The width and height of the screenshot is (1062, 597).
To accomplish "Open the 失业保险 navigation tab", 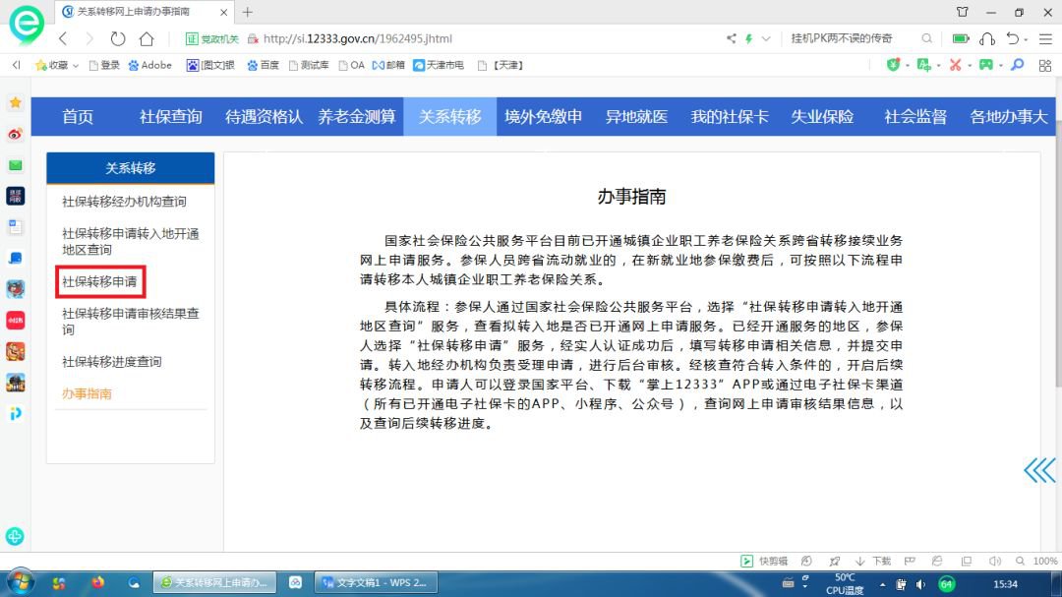I will pyautogui.click(x=822, y=117).
